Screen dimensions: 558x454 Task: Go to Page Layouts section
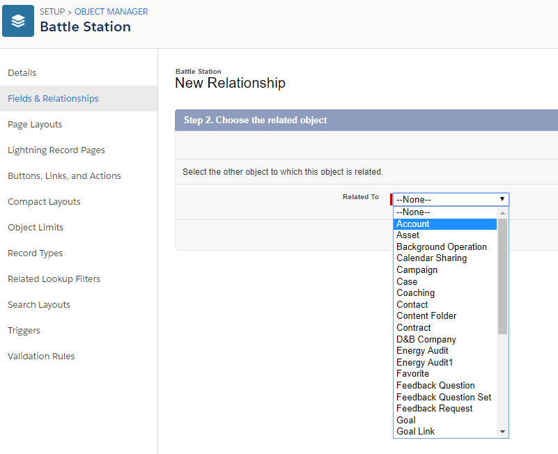[x=35, y=125]
